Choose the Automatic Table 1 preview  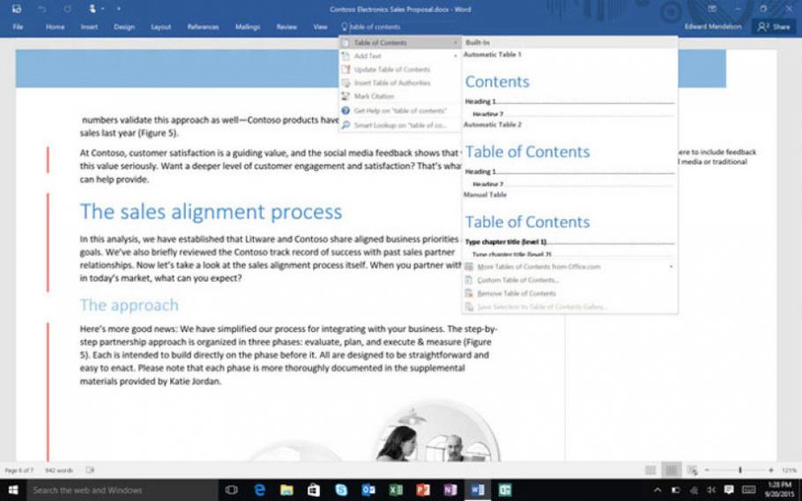(569, 88)
